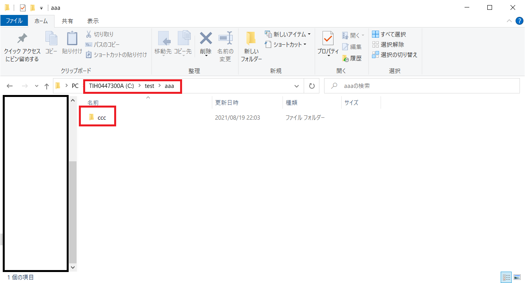The width and height of the screenshot is (525, 283).
Task: Collapse the ribbon with the chevron
Action: click(x=509, y=21)
